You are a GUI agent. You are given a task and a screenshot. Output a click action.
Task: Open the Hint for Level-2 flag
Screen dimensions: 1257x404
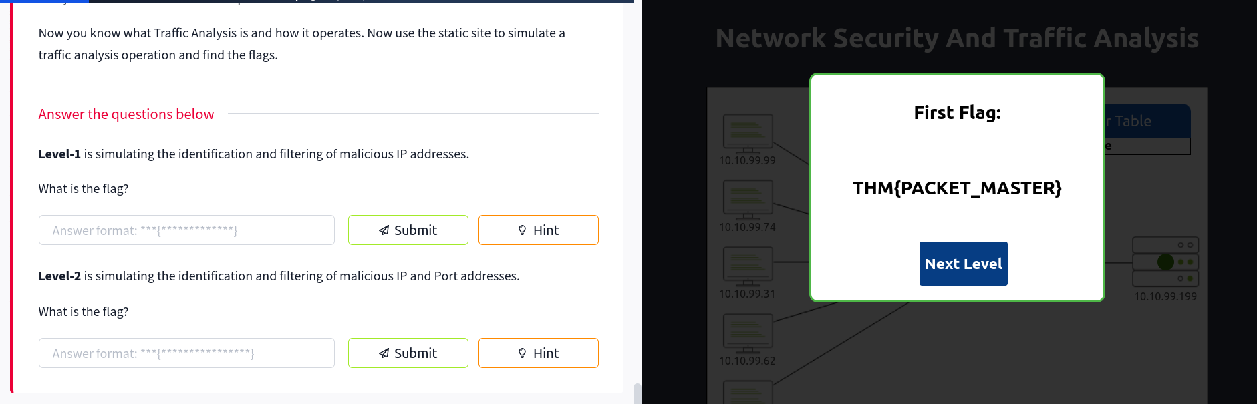(538, 353)
